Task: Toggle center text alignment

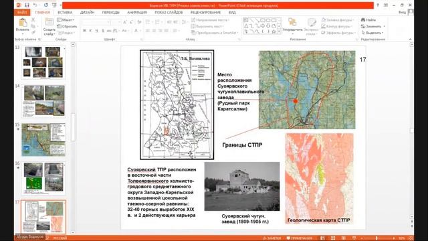Action: tap(154, 31)
